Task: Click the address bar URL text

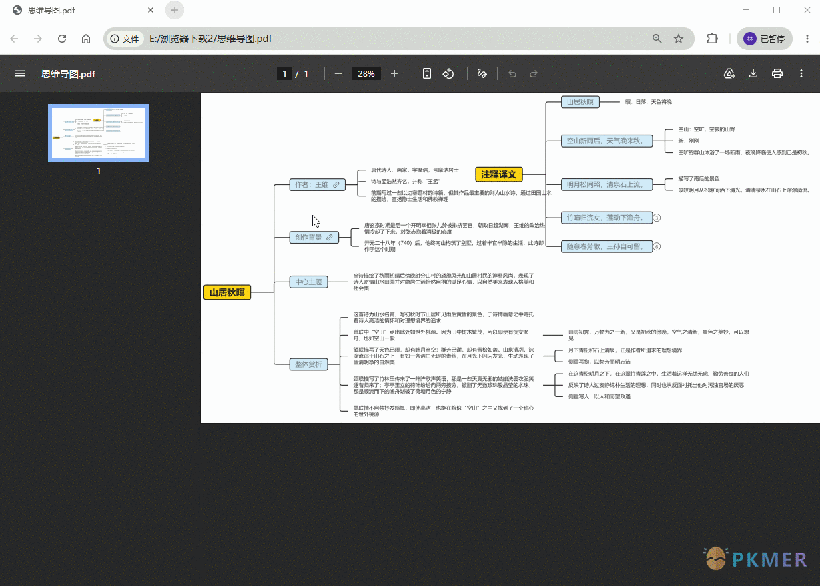Action: [211, 39]
